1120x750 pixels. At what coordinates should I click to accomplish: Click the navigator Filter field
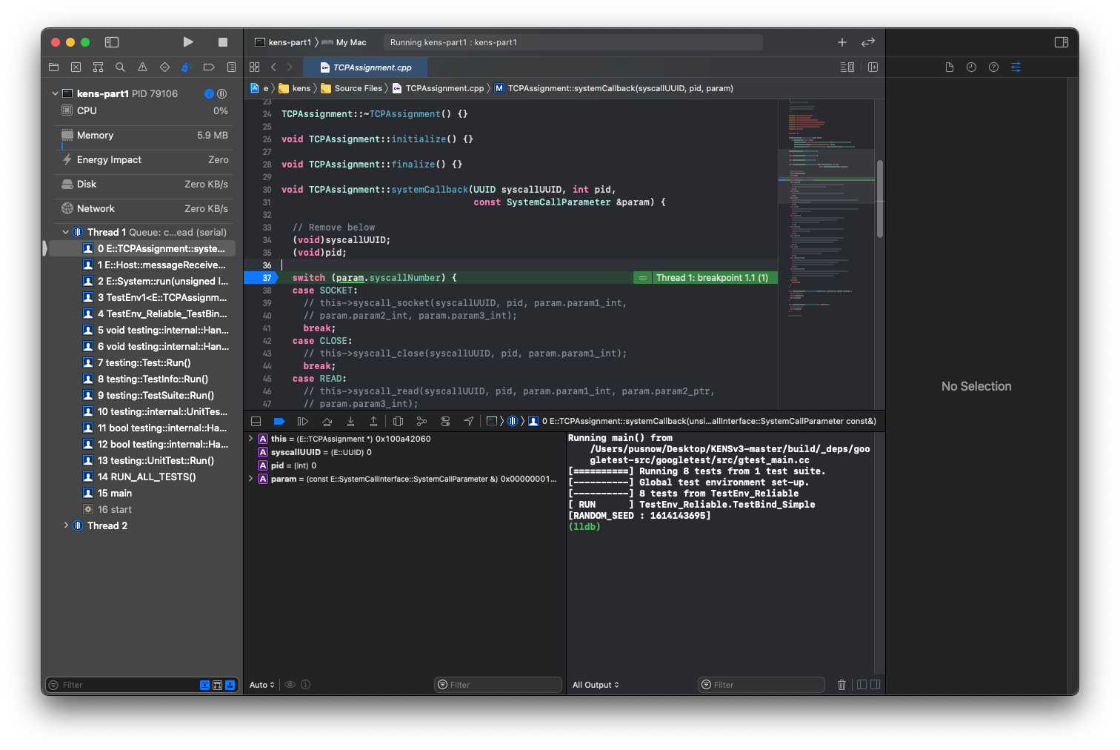126,685
